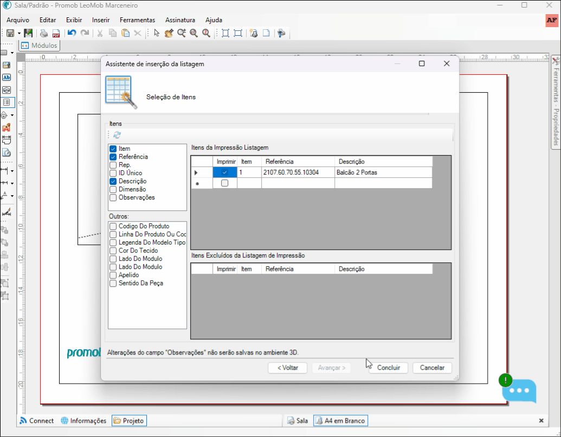Click the save-with-checkmark toolbar icon
The image size is (561, 437).
point(28,33)
